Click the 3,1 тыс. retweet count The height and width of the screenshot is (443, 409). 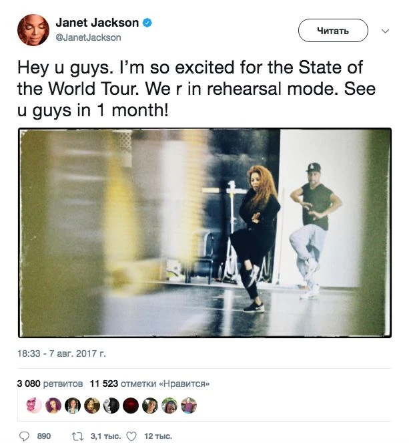[103, 436]
